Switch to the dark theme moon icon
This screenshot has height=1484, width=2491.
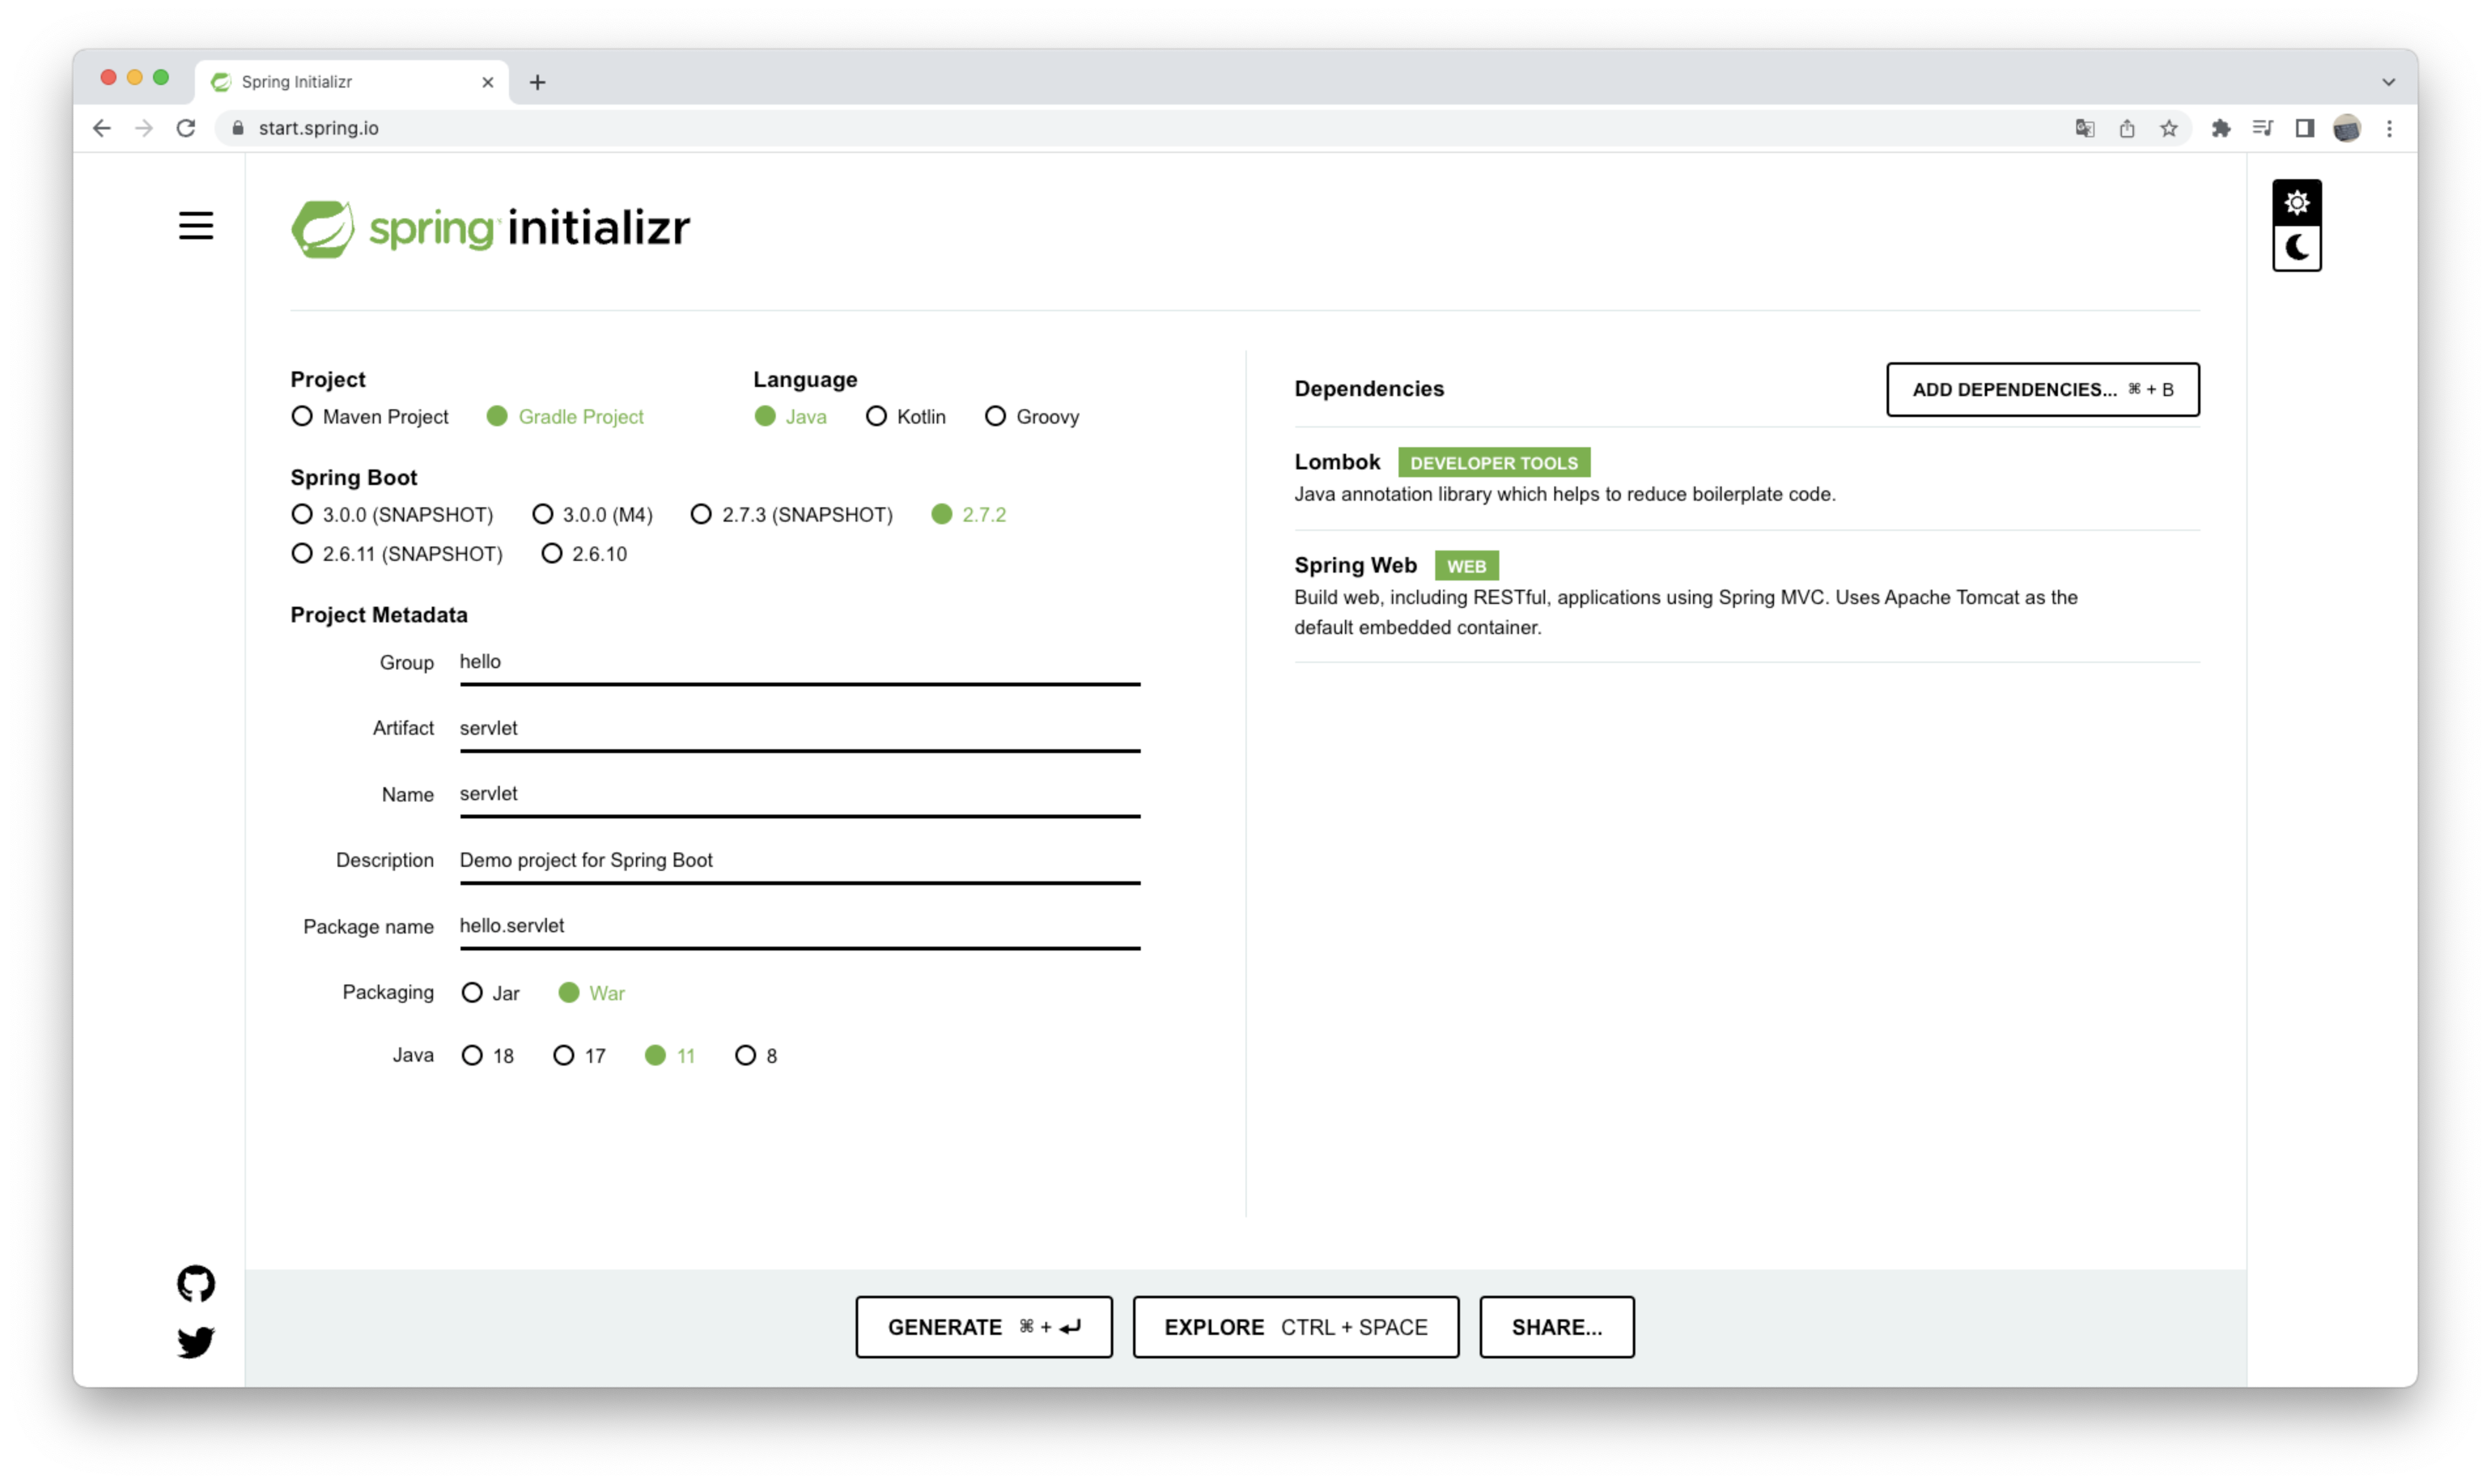[2296, 248]
